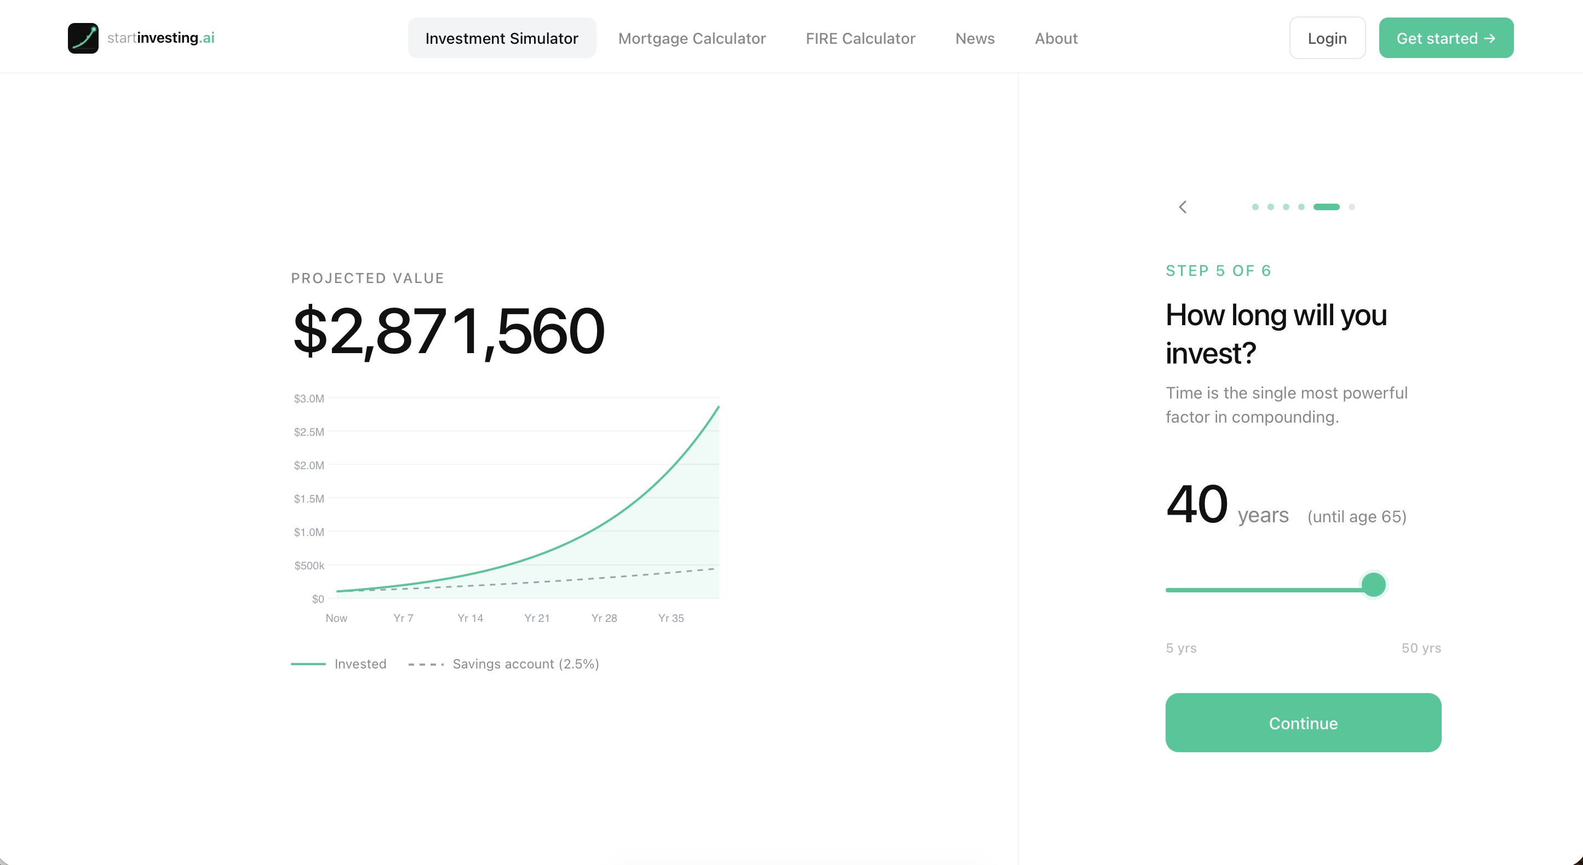Click the $2,871,560 projected value

point(449,331)
